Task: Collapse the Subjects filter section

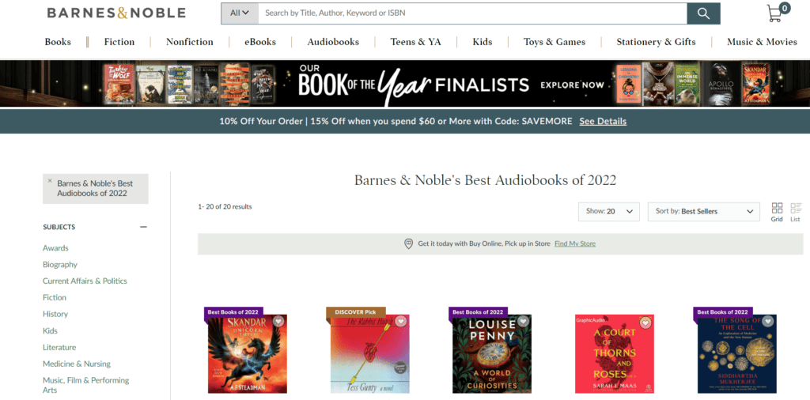Action: pos(144,227)
